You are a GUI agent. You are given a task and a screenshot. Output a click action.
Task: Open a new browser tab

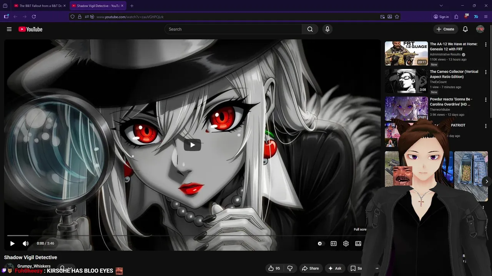(132, 6)
